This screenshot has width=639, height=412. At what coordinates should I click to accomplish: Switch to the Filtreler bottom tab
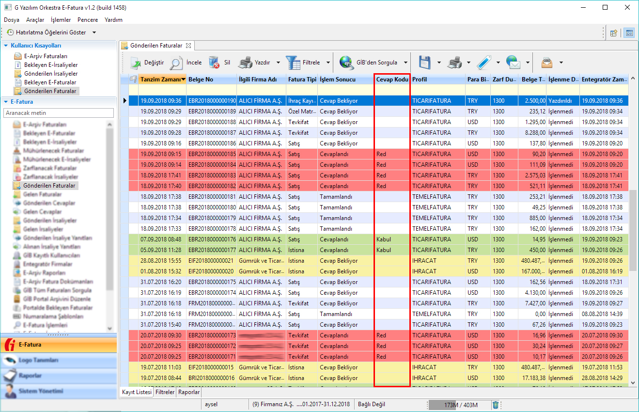point(165,392)
